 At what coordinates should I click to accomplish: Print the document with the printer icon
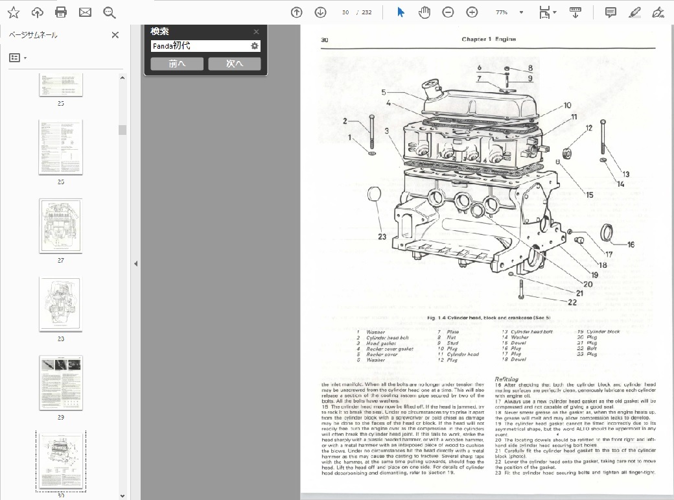[x=61, y=12]
